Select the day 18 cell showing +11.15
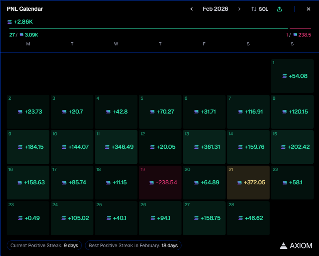 (116, 183)
